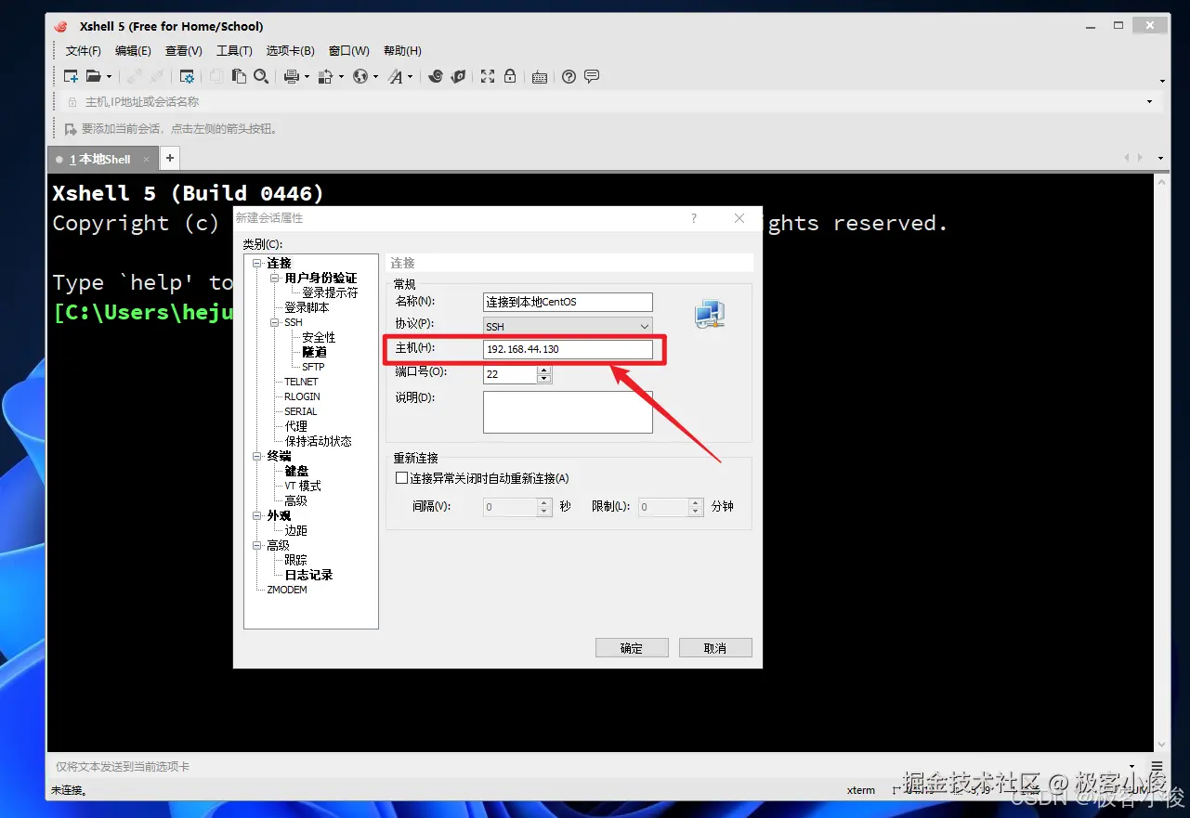The image size is (1190, 818).
Task: Click the greyed Disconnect plug icon
Action: tap(157, 77)
